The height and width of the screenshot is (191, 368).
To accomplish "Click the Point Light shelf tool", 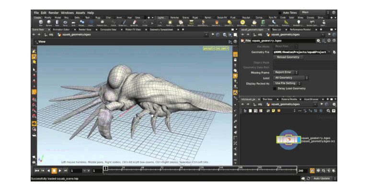I will [170, 22].
